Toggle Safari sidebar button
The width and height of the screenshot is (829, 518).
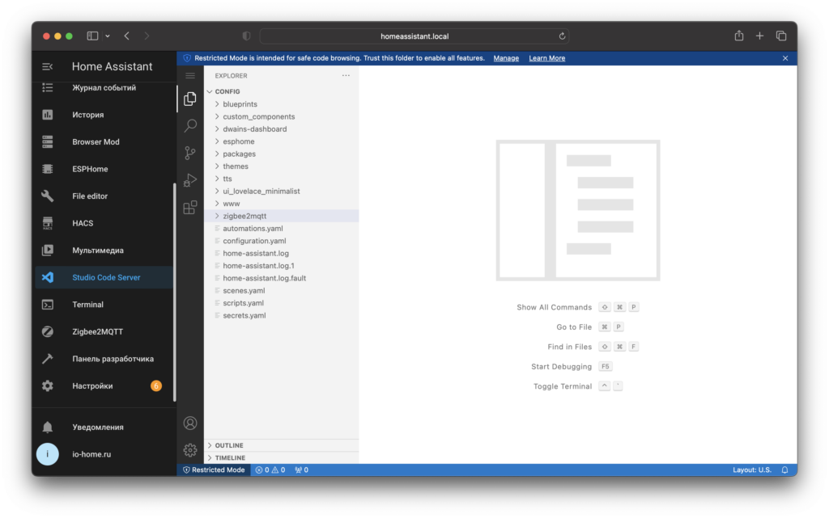tap(92, 36)
